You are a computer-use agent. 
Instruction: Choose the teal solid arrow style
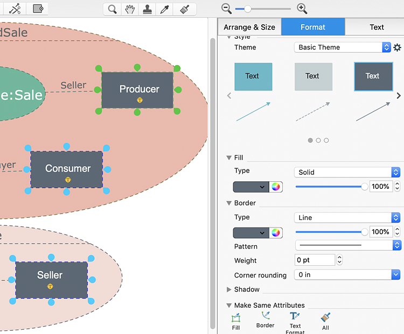click(253, 111)
